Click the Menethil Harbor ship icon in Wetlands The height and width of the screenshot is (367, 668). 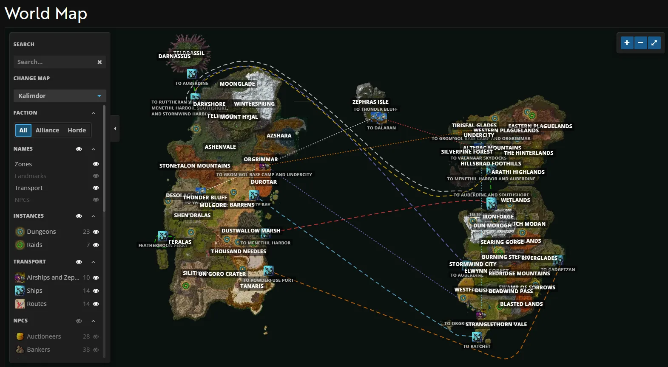[492, 204]
